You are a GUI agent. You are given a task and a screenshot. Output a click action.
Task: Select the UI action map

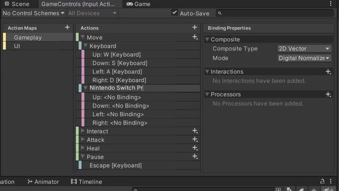pyautogui.click(x=38, y=46)
